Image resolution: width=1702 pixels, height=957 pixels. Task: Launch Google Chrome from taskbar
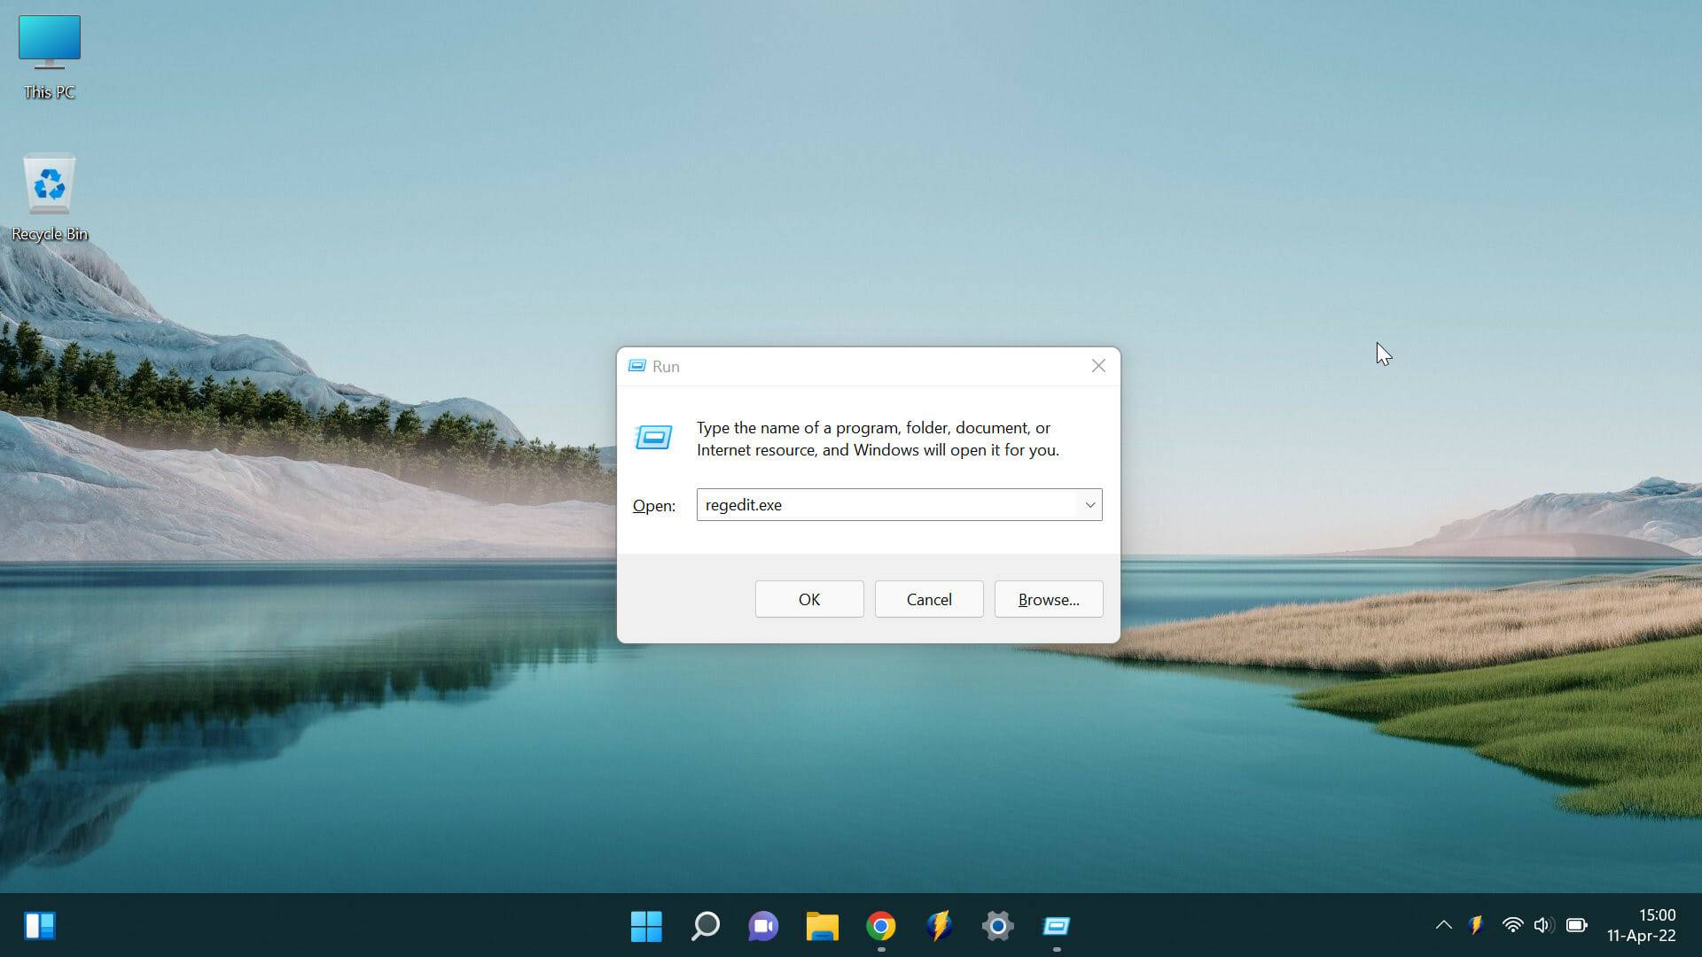[x=880, y=926]
